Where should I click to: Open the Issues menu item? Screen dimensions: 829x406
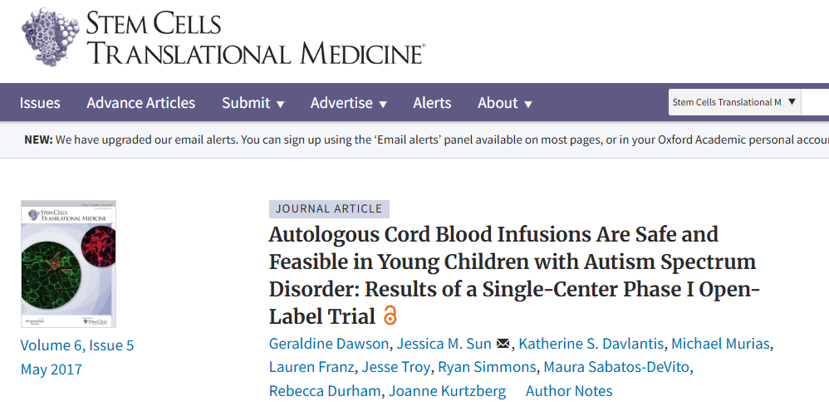coord(40,103)
